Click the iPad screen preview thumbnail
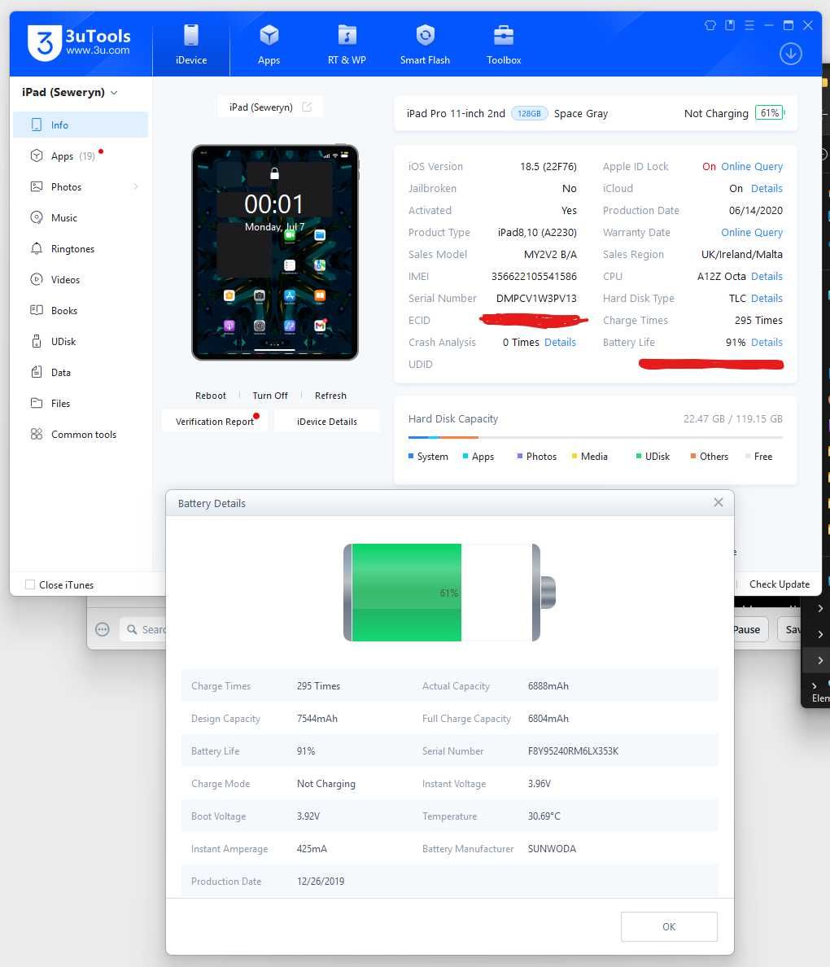Viewport: 830px width, 967px height. point(274,252)
